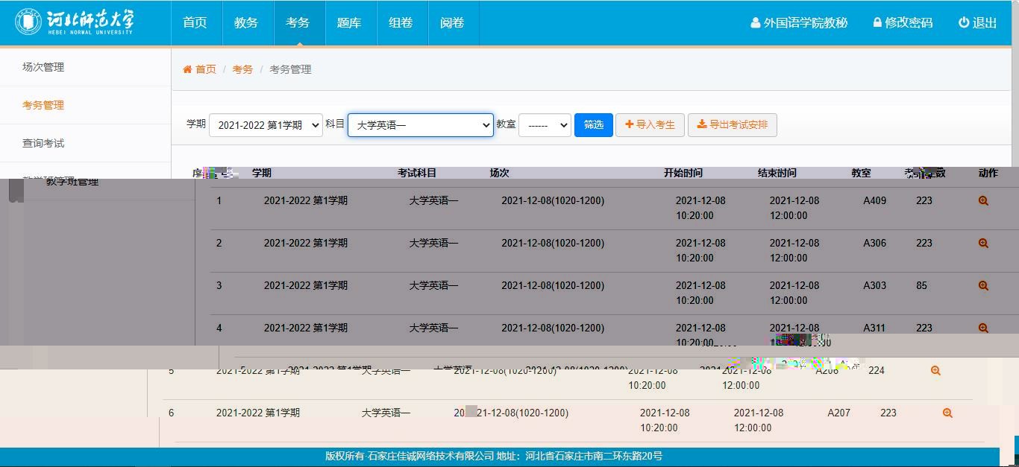This screenshot has height=467, width=1019.
Task: Go to the 组卷 tab
Action: (x=401, y=22)
